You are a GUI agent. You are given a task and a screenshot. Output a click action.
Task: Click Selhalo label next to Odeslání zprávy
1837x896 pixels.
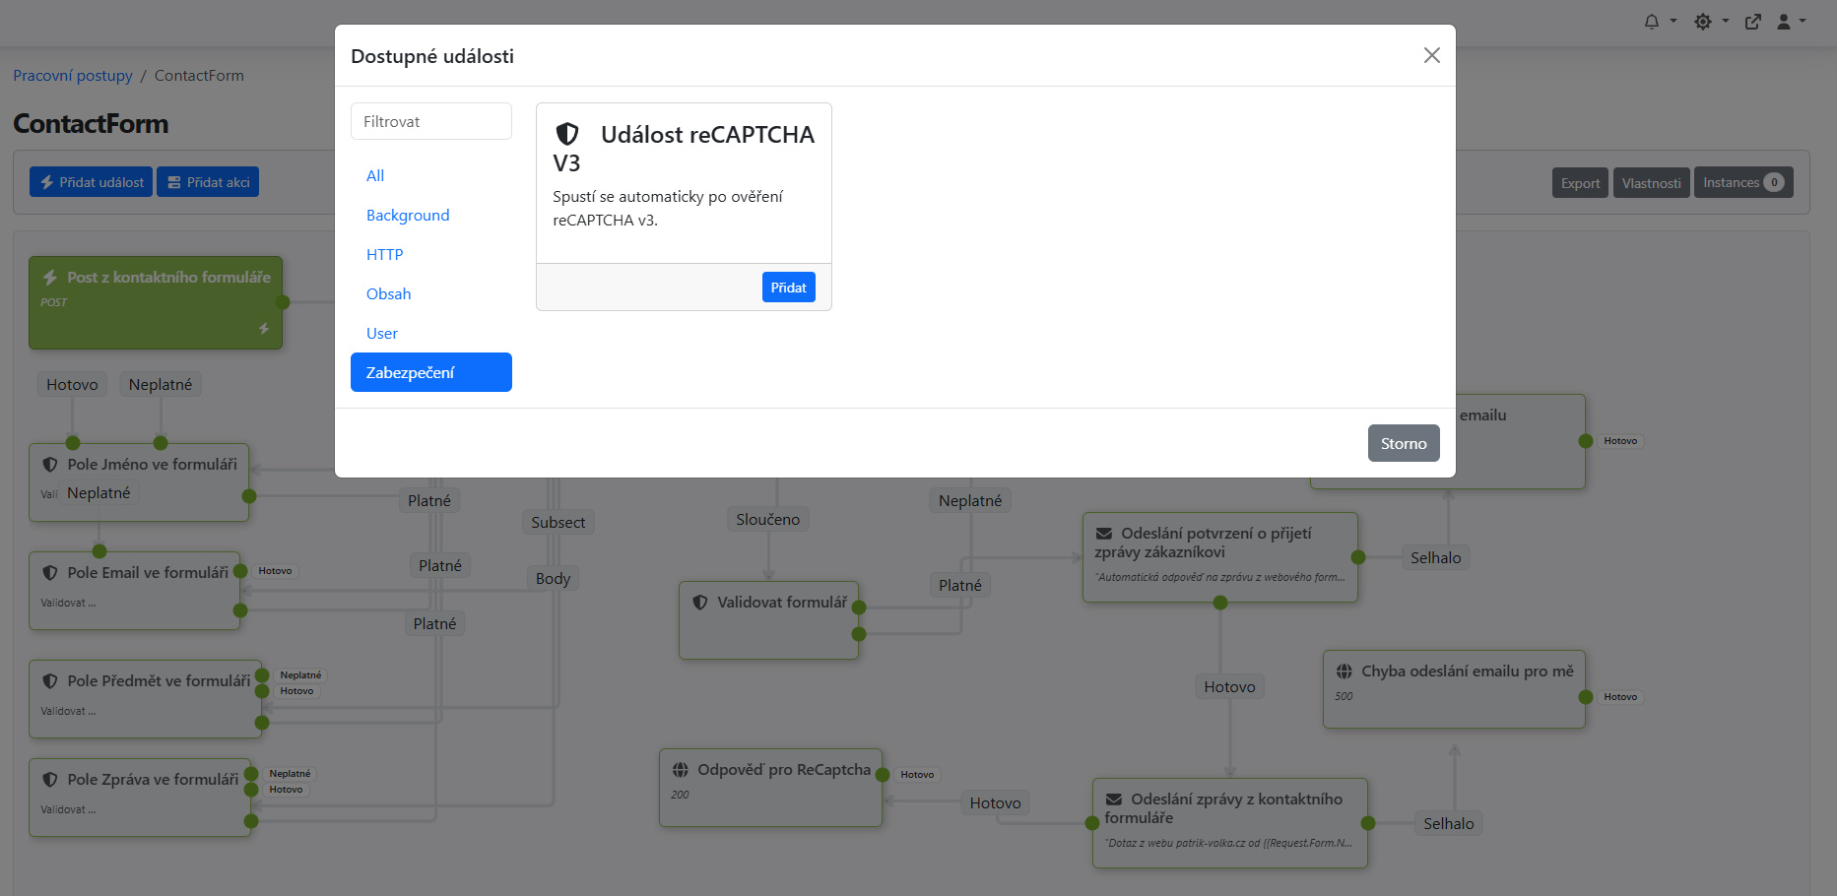tap(1449, 824)
